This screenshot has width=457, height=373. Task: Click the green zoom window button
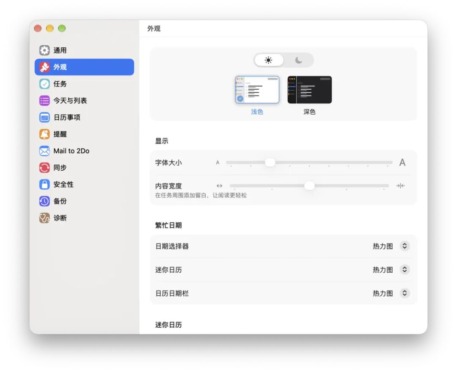coord(62,28)
